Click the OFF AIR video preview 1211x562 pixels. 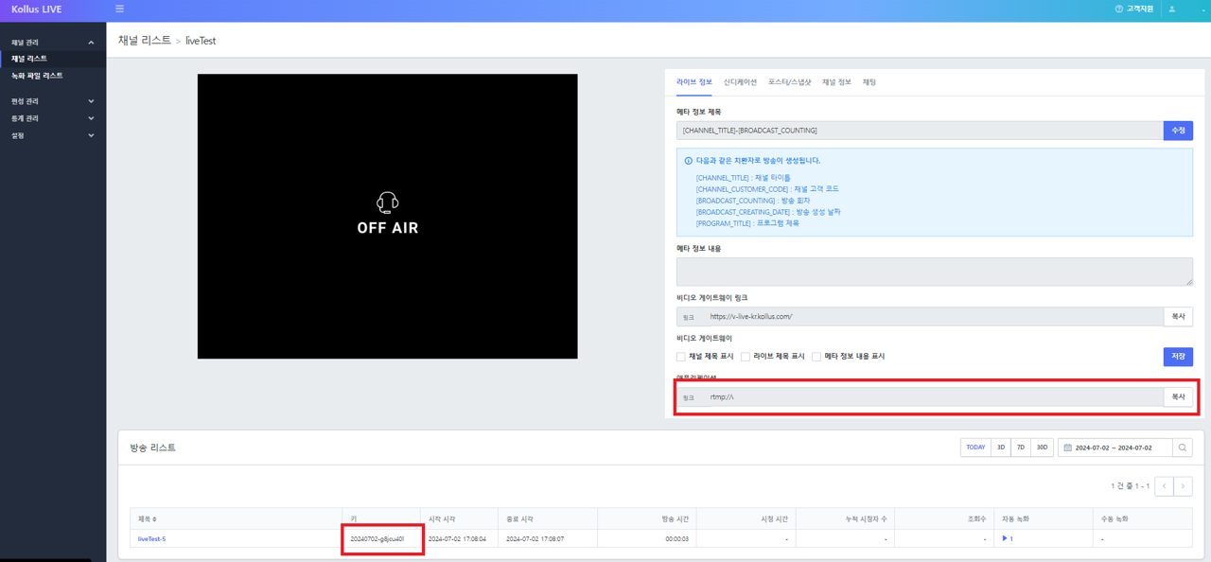387,216
